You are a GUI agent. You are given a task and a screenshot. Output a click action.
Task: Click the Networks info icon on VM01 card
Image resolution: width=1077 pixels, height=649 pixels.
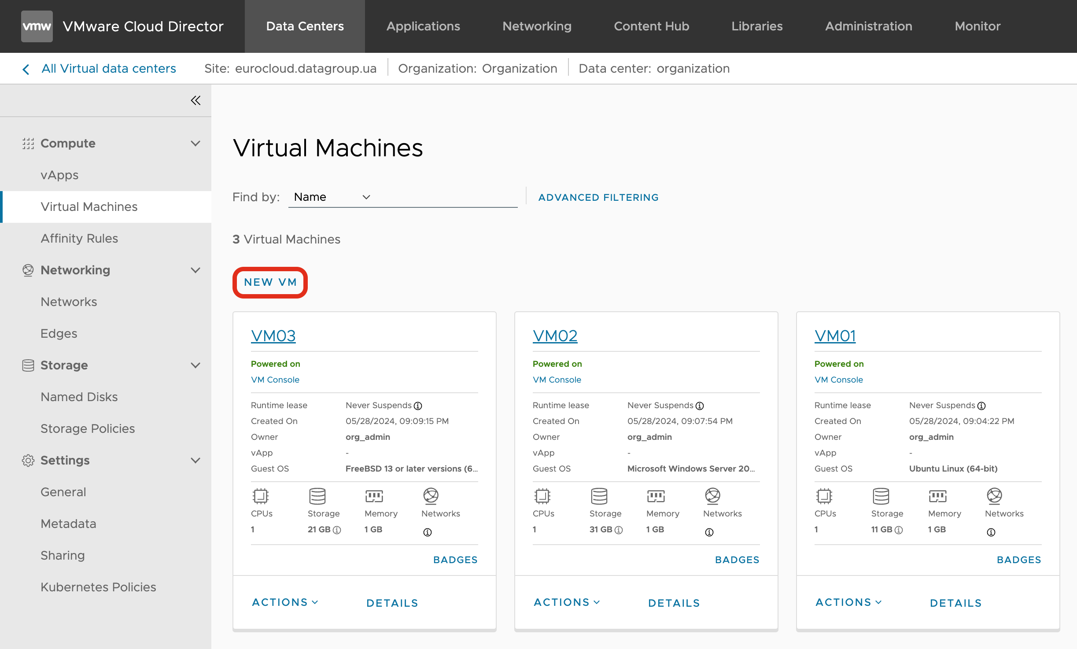pos(991,532)
